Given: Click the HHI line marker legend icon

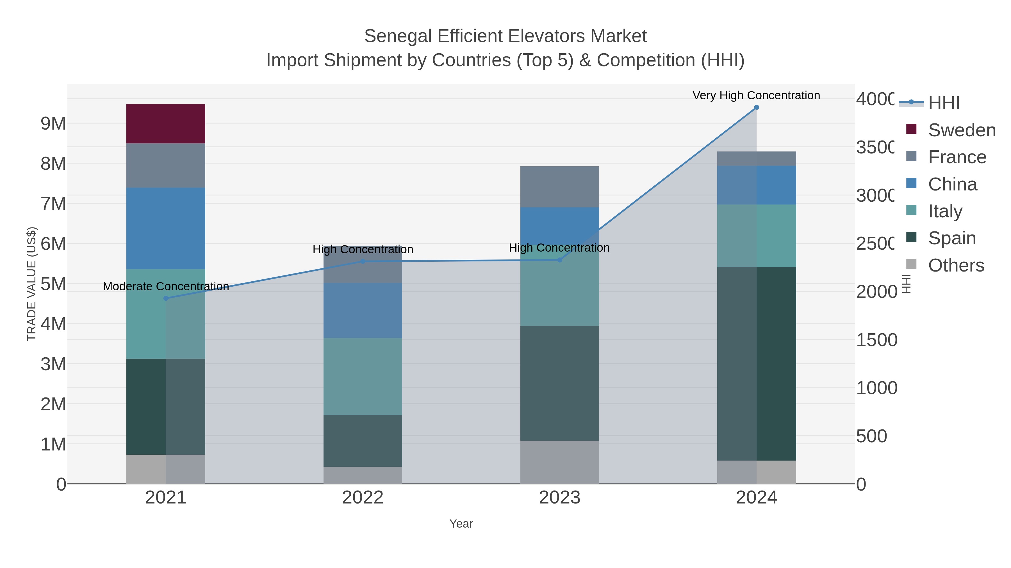Looking at the screenshot, I should (x=911, y=102).
